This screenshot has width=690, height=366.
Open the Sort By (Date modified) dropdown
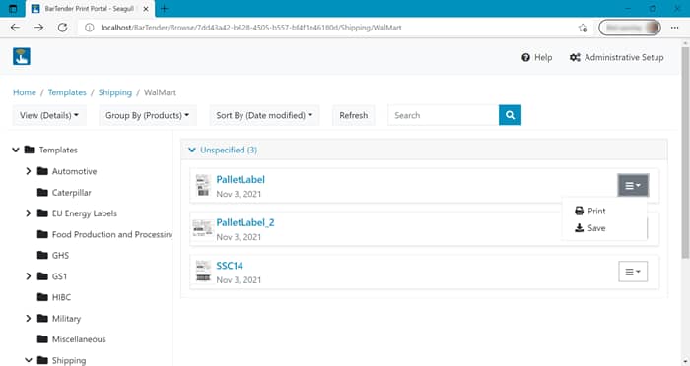pos(264,115)
